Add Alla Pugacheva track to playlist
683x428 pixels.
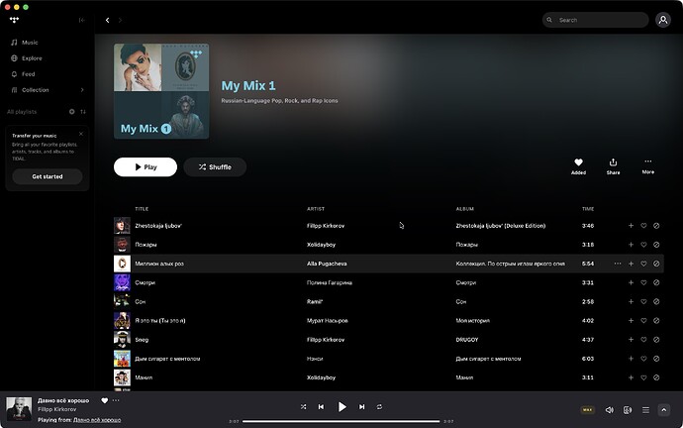tap(631, 264)
